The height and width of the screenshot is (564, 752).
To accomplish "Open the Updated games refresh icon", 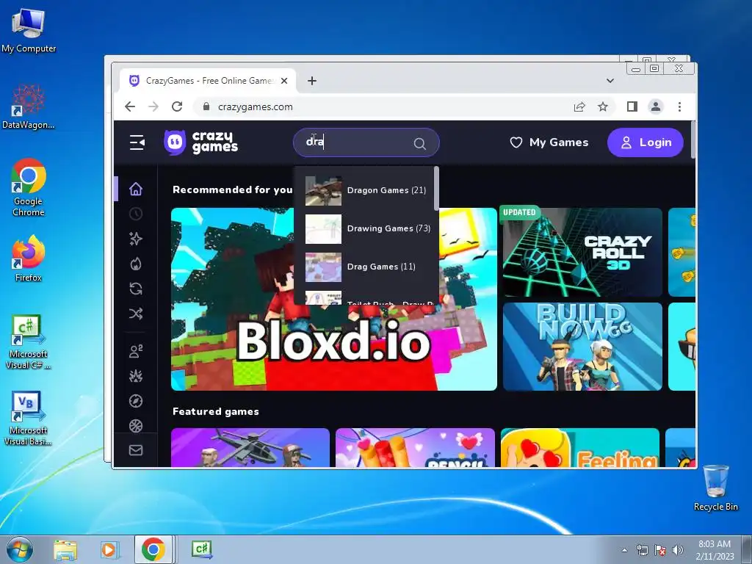I will point(136,289).
